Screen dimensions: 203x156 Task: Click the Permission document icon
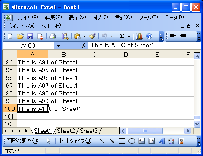coord(40,36)
